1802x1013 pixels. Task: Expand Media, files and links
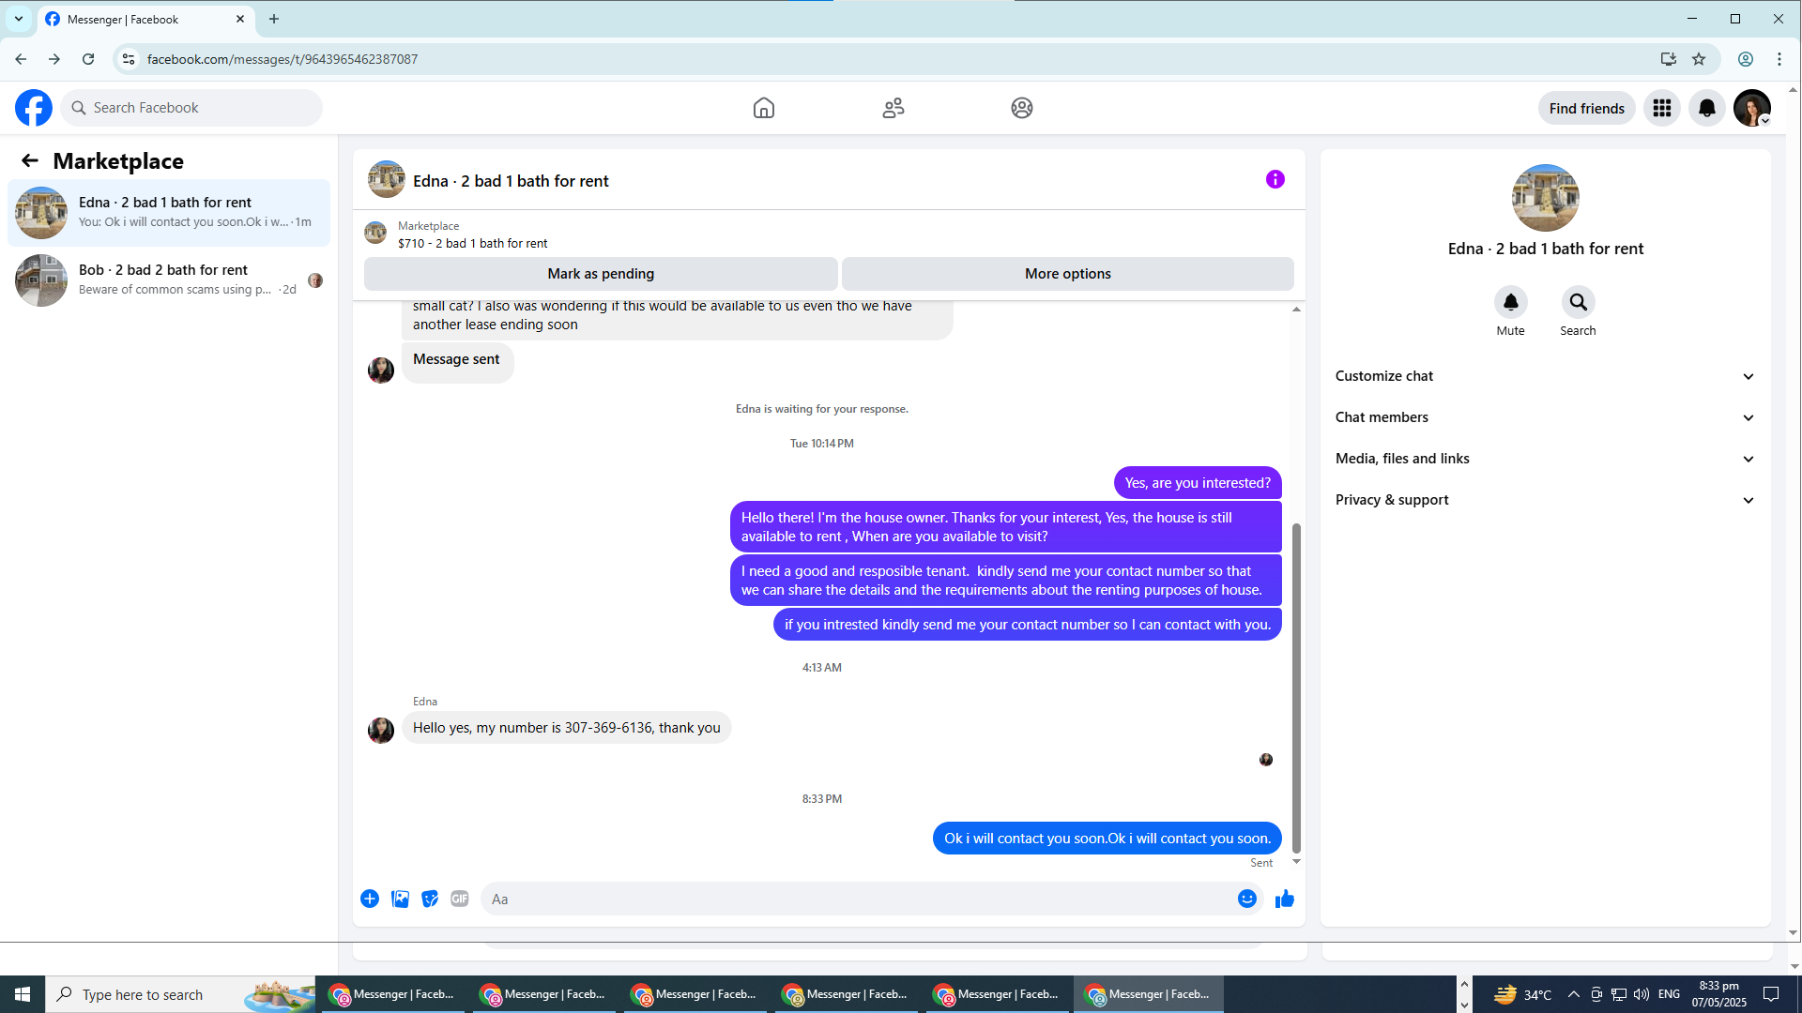[x=1545, y=459]
